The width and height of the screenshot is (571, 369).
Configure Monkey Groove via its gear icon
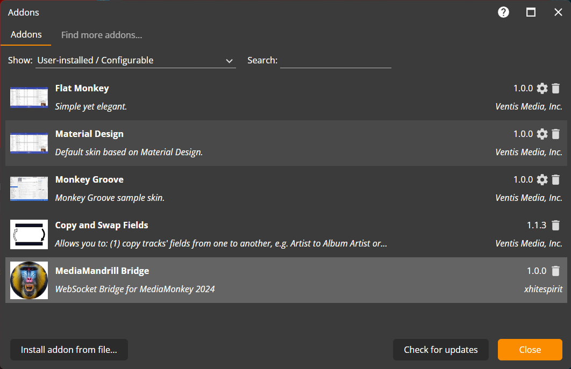[542, 180]
